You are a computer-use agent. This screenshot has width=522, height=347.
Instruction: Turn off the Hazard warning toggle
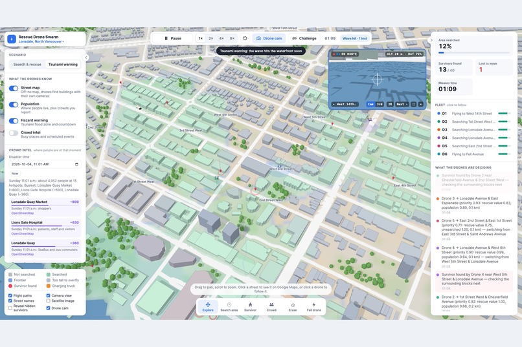(14, 121)
